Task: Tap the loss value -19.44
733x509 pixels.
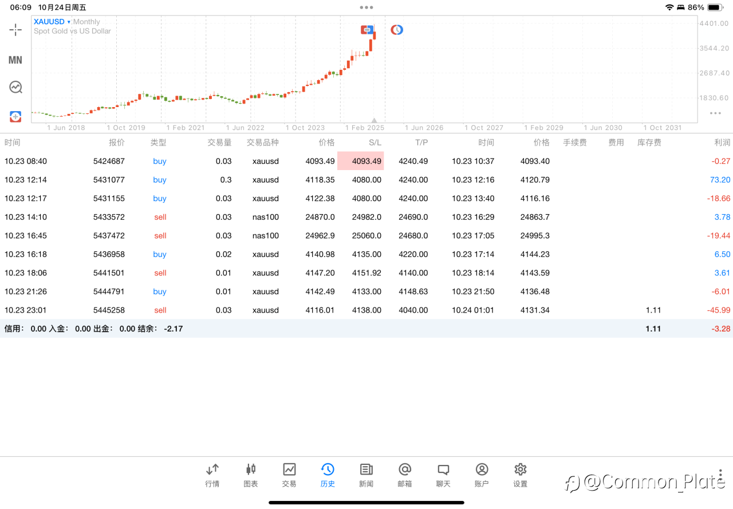Action: [719, 236]
